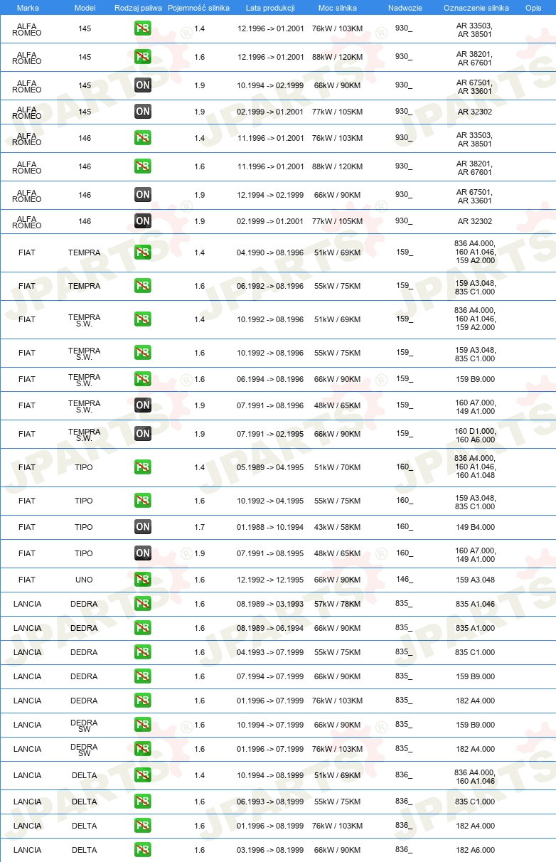Select the 51kW / 70KM power cell

pos(337,467)
